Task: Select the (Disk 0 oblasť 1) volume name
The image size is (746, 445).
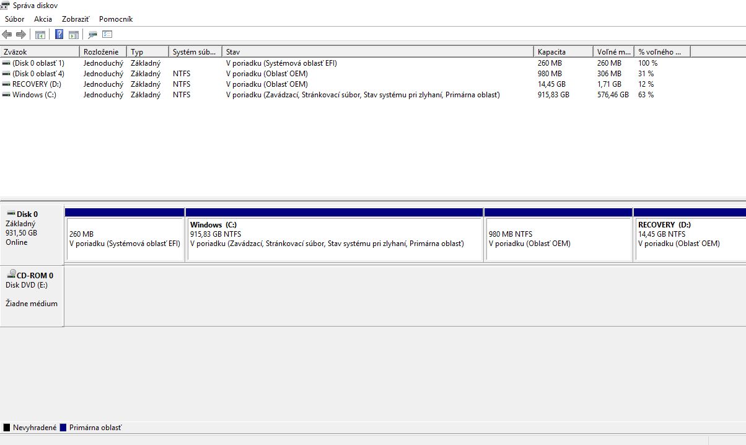Action: point(38,63)
